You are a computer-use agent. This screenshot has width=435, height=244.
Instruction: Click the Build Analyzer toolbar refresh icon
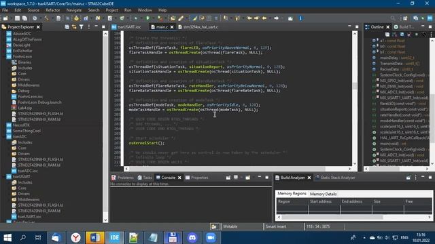pos(408,178)
